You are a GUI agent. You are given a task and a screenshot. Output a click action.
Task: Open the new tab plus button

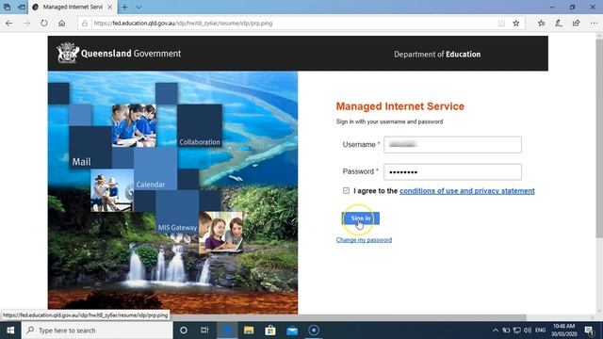click(124, 7)
